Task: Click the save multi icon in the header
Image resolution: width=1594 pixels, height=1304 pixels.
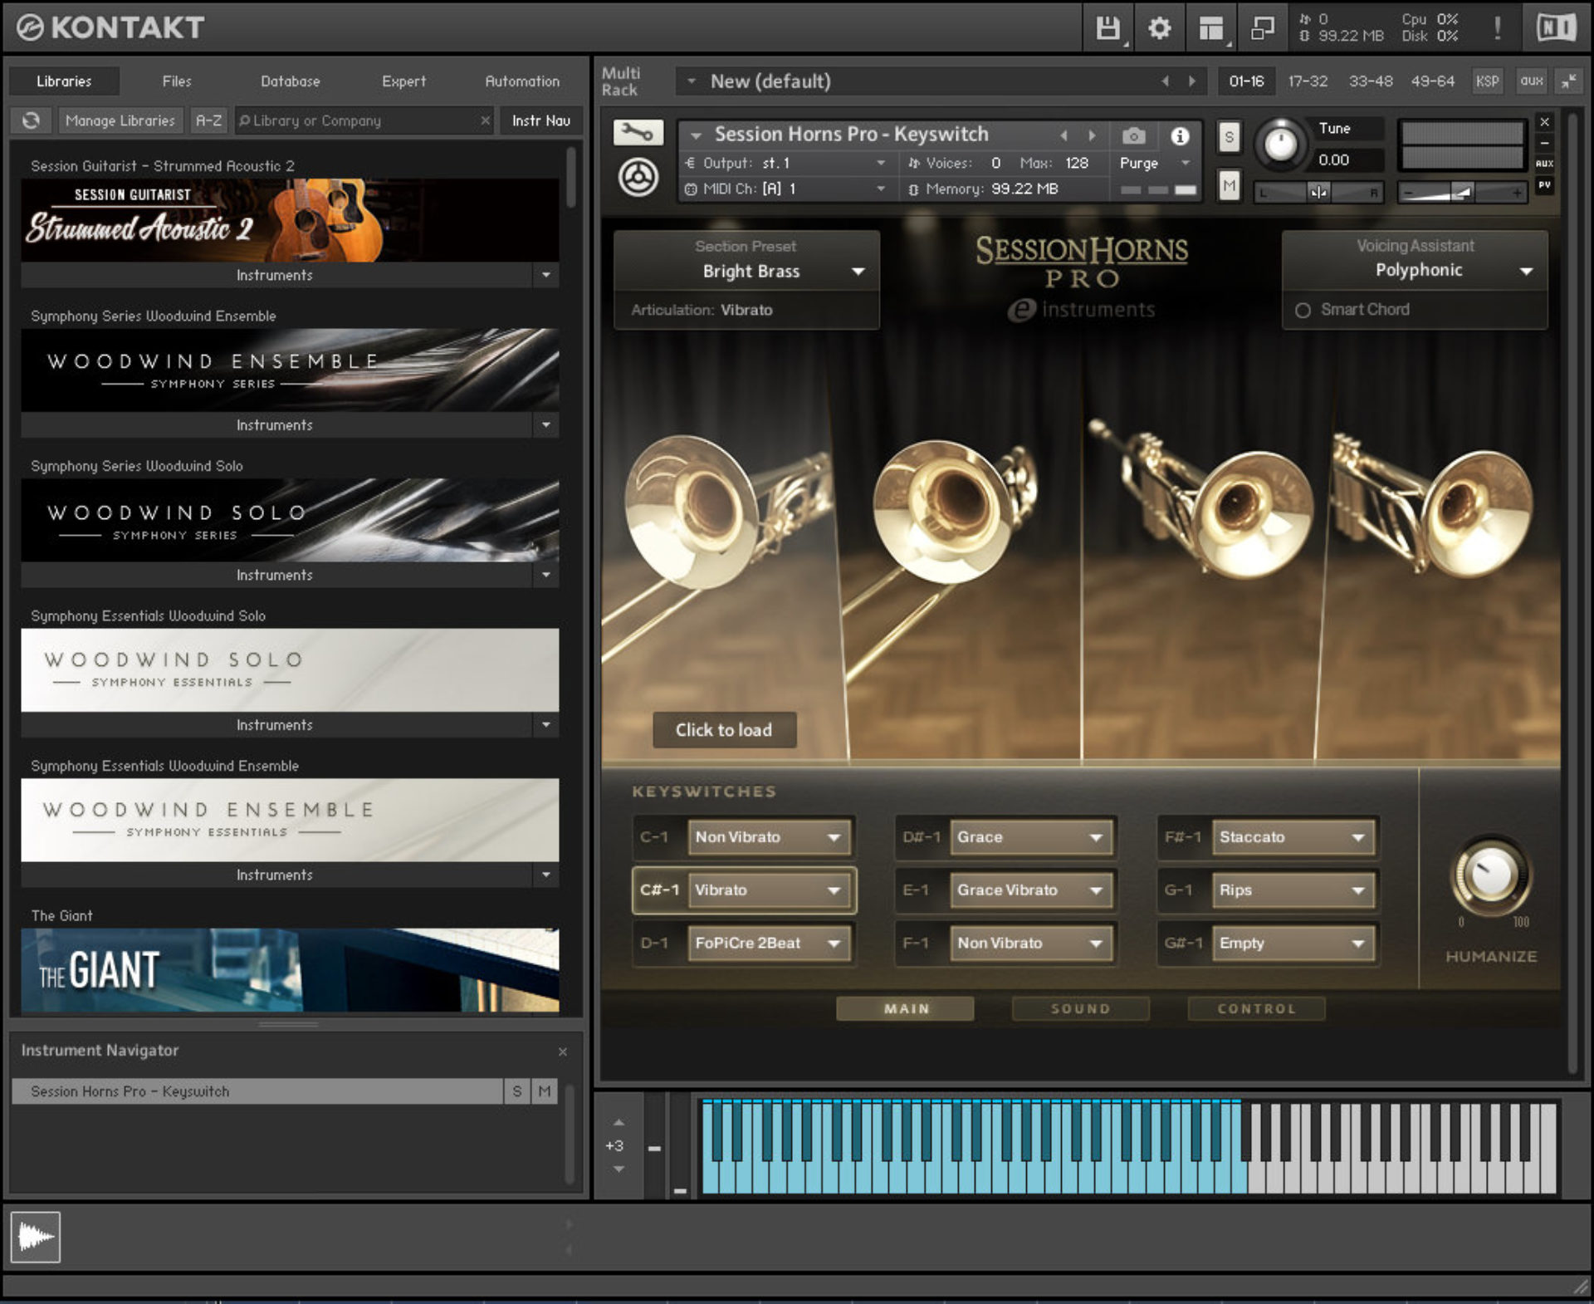Action: click(1107, 27)
